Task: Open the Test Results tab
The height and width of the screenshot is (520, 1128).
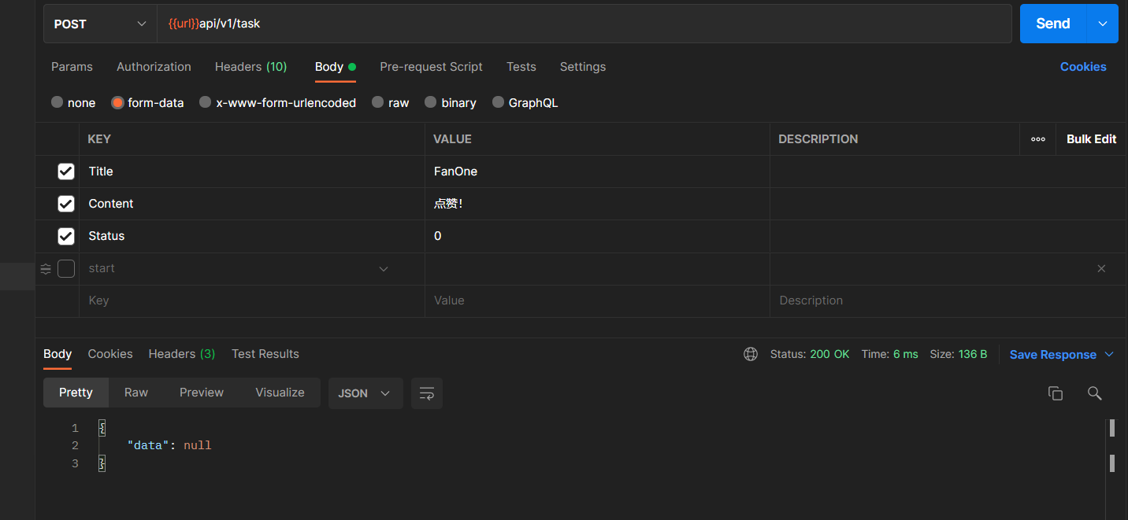Action: click(265, 354)
